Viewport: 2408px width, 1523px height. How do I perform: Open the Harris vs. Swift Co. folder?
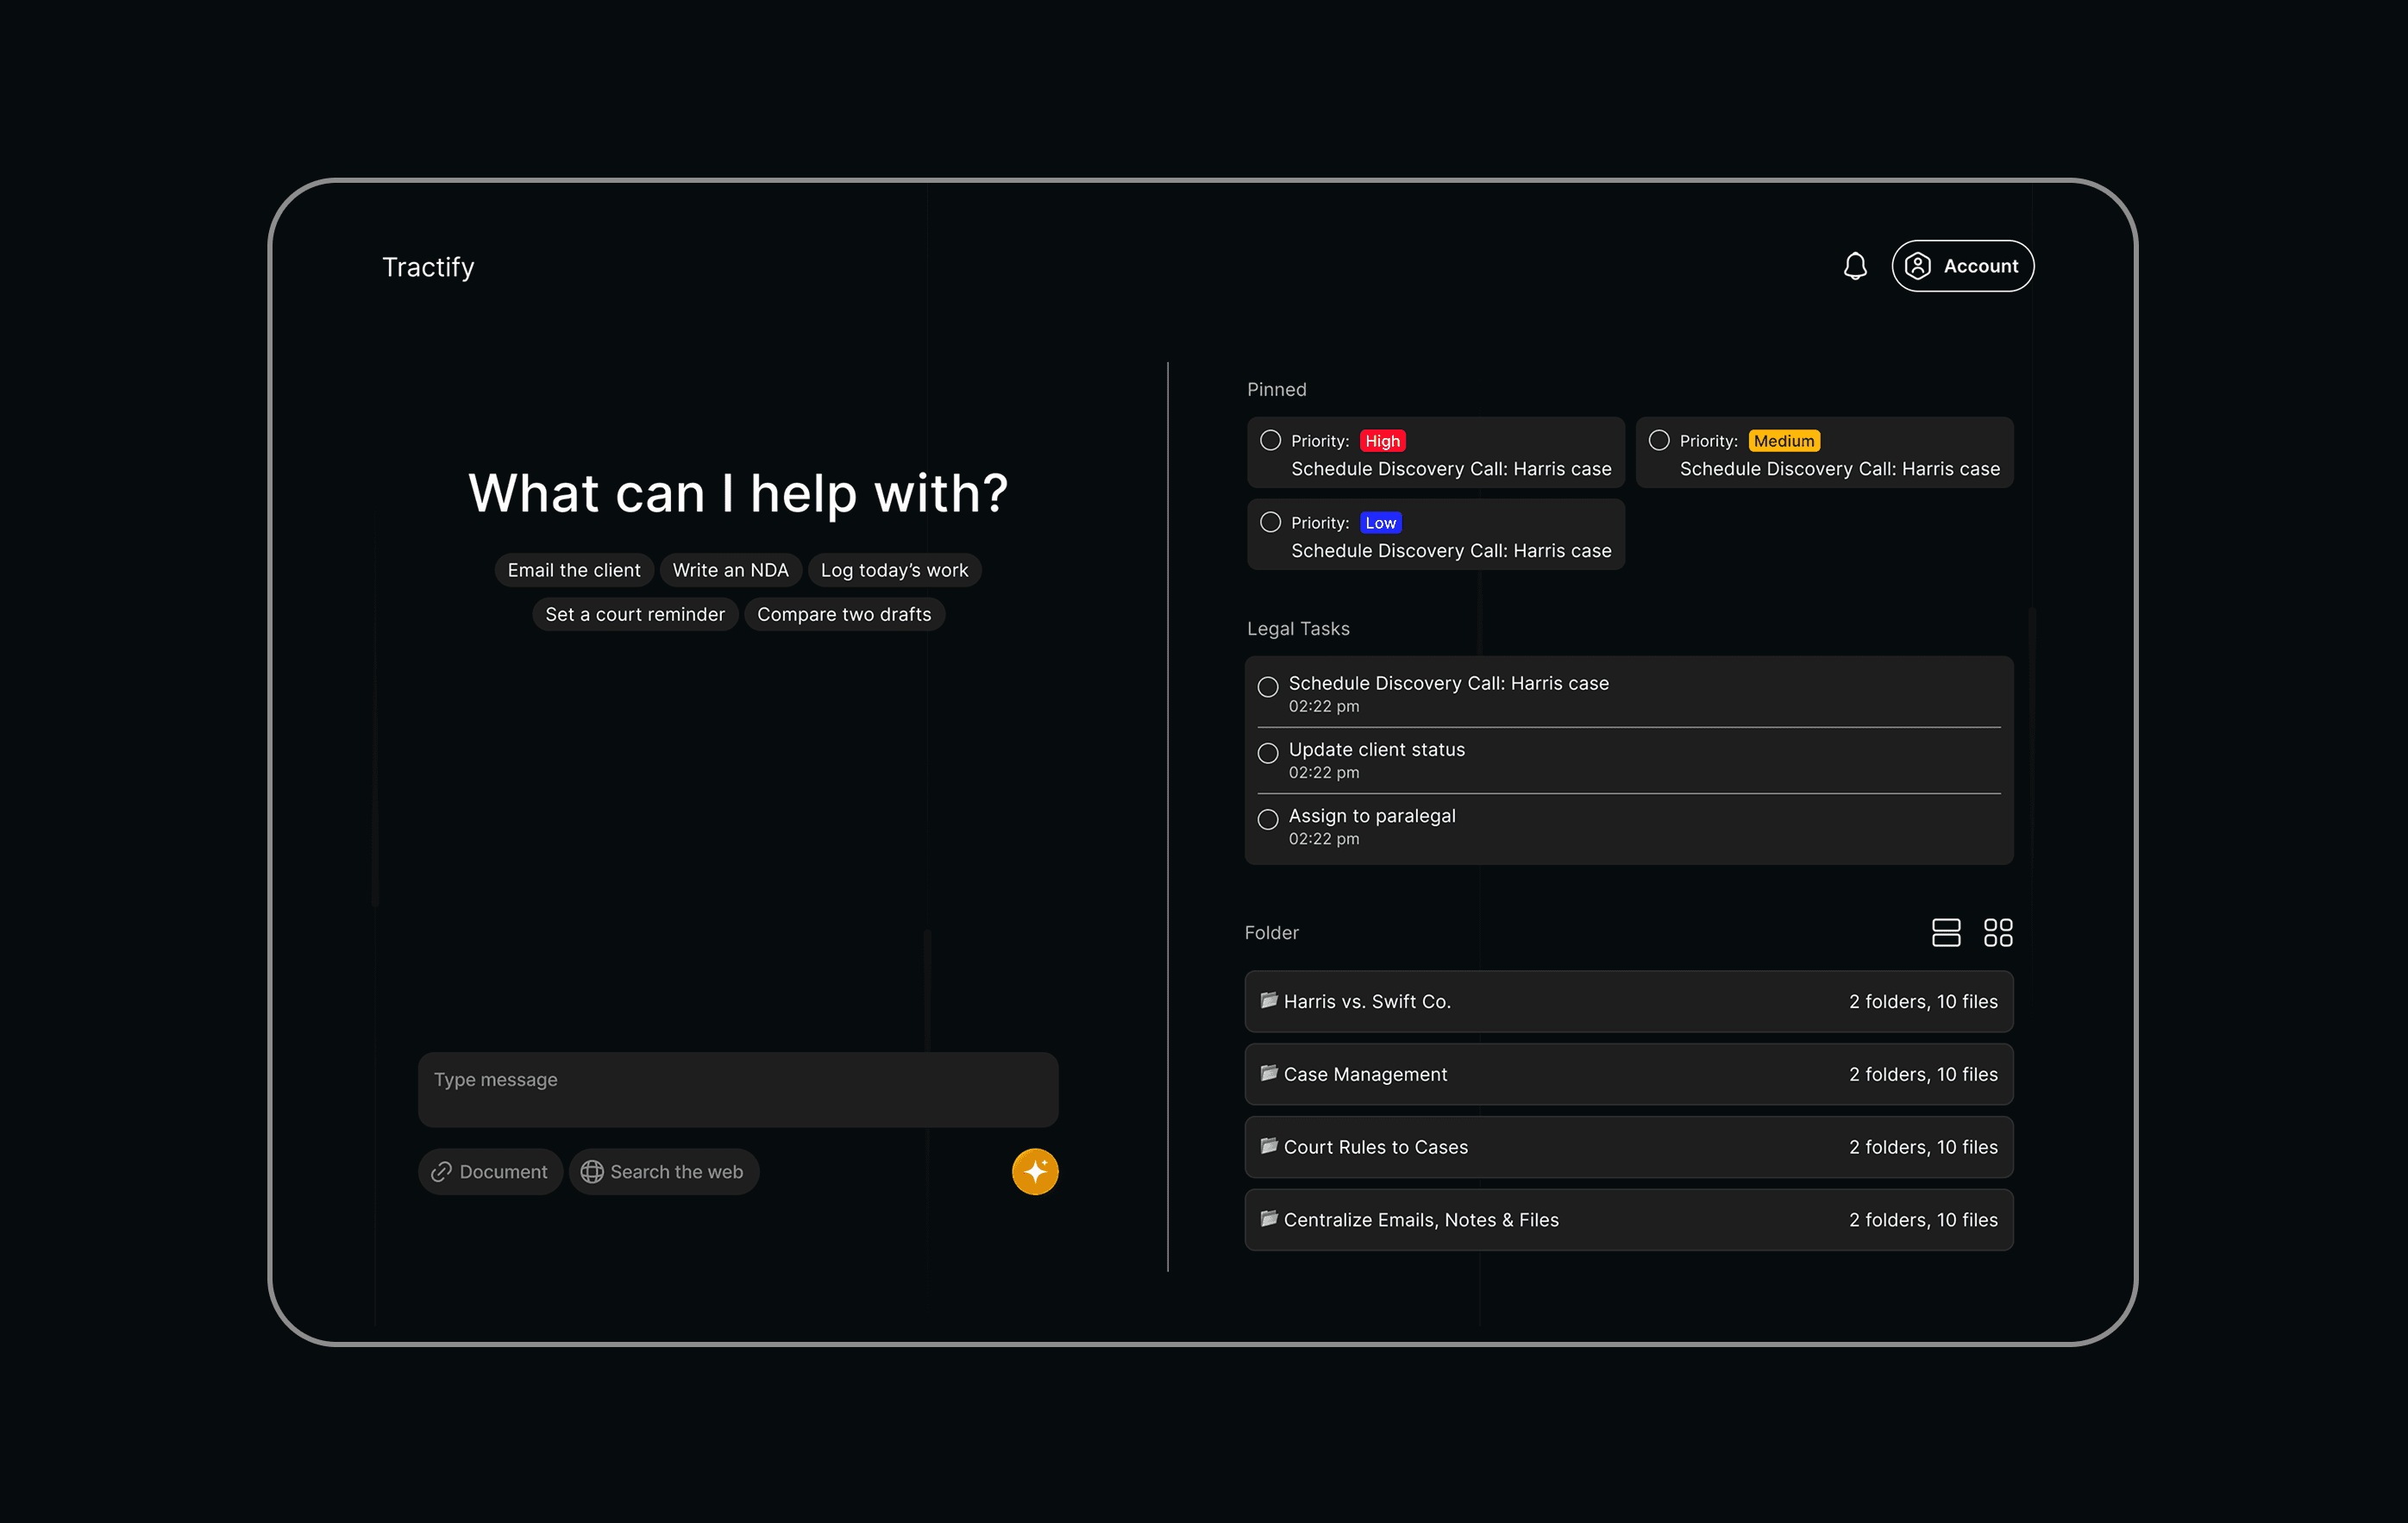tap(1628, 1001)
